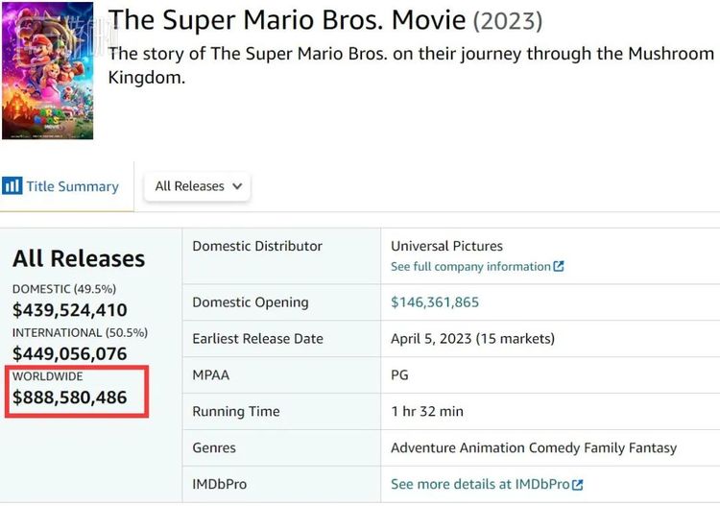Open the See full company information link

470,266
